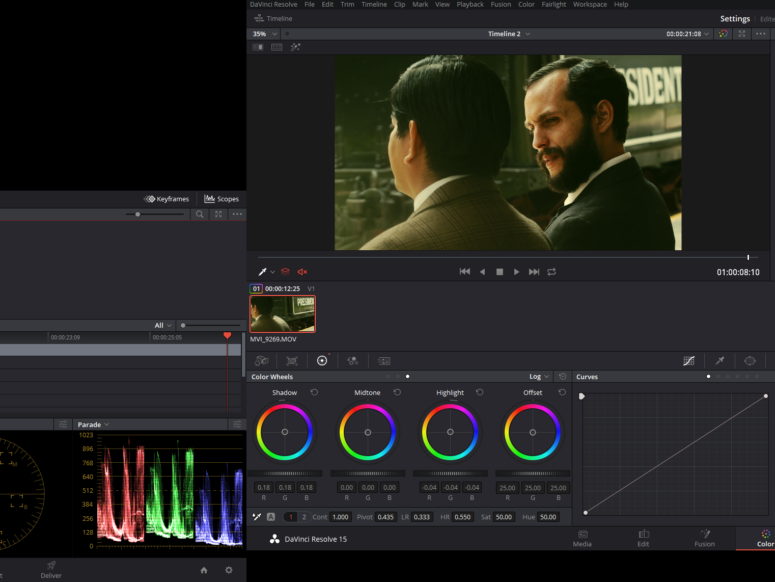Play the clip in reverse
The width and height of the screenshot is (775, 582).
click(x=482, y=272)
